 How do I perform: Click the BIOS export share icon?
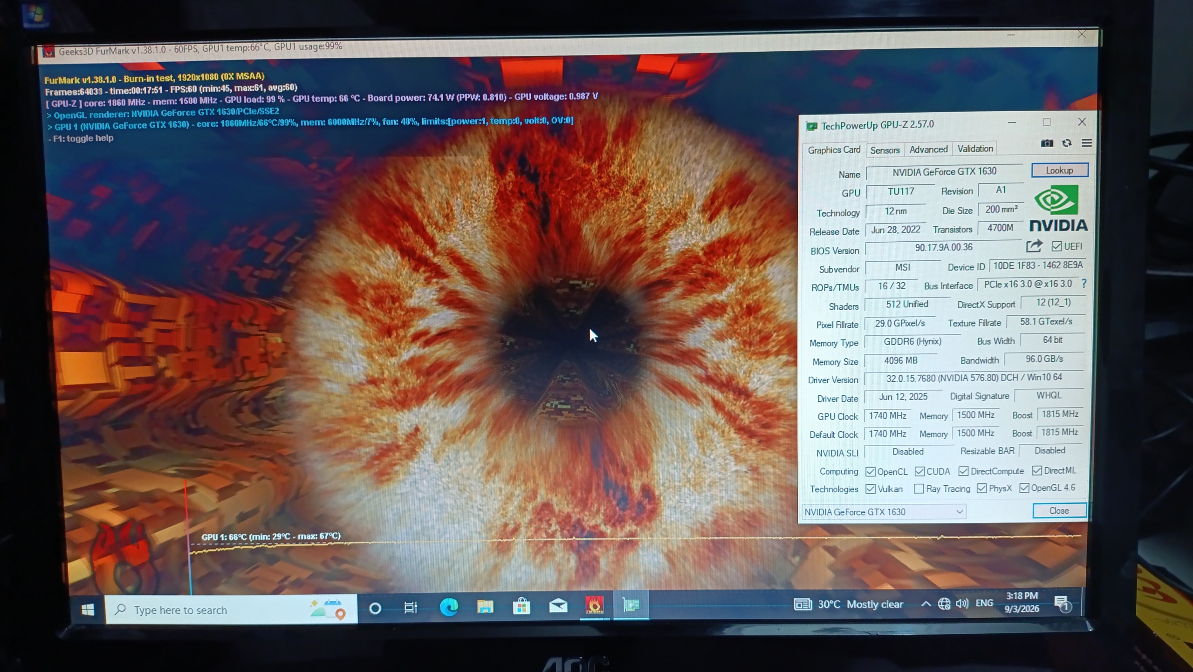(x=1034, y=246)
